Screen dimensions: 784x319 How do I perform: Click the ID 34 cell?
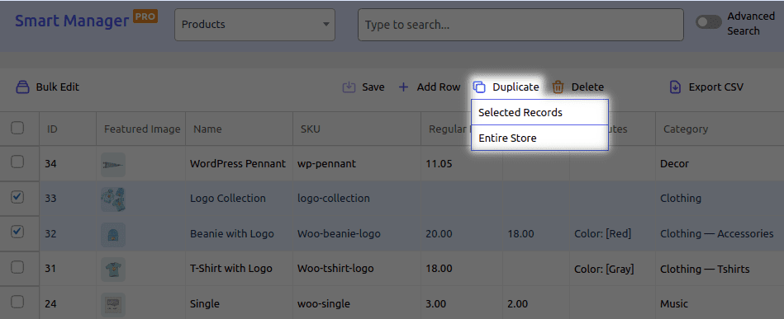pos(68,163)
